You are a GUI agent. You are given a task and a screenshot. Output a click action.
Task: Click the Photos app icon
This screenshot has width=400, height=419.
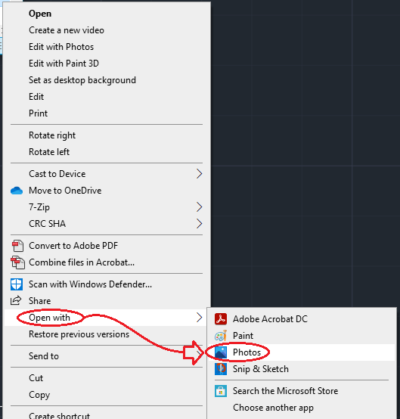pyautogui.click(x=221, y=352)
